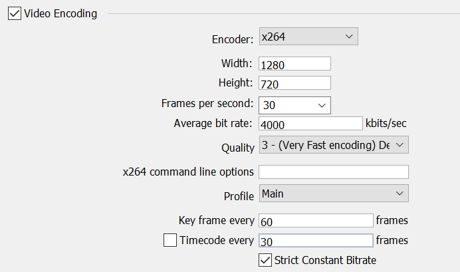The image size is (460, 272).
Task: Click the chevron arrow beside the 30 fps value
Action: [322, 106]
